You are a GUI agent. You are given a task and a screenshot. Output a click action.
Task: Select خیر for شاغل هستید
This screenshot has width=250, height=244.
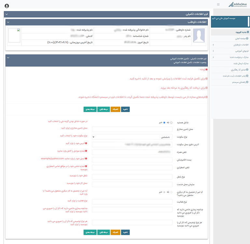point(164,122)
